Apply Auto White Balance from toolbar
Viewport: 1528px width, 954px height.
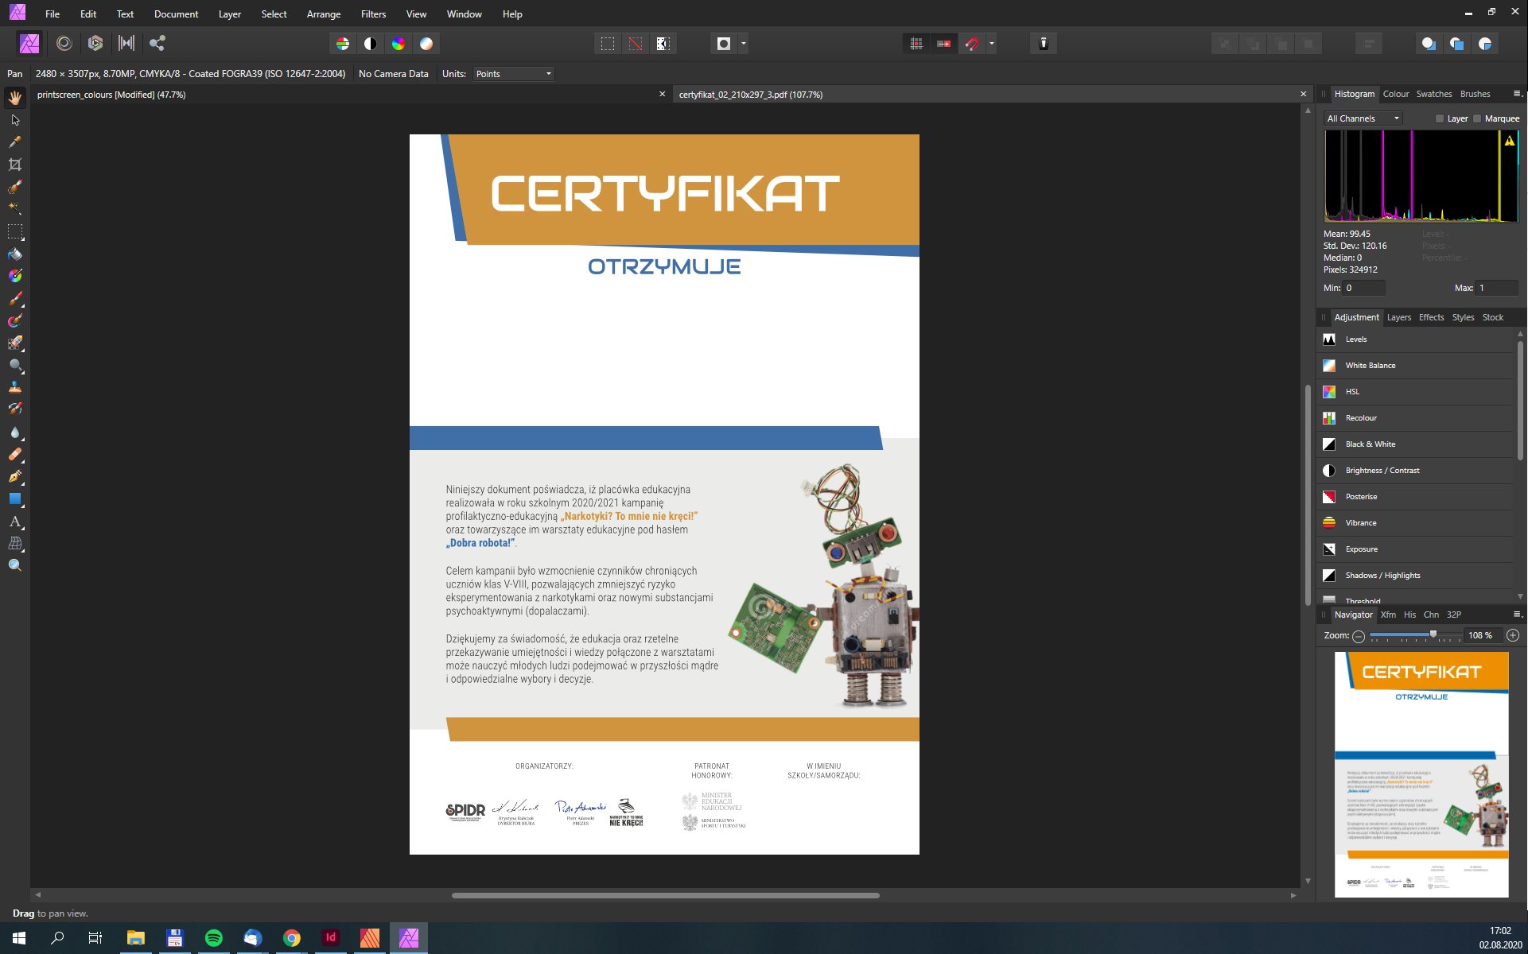tap(426, 44)
